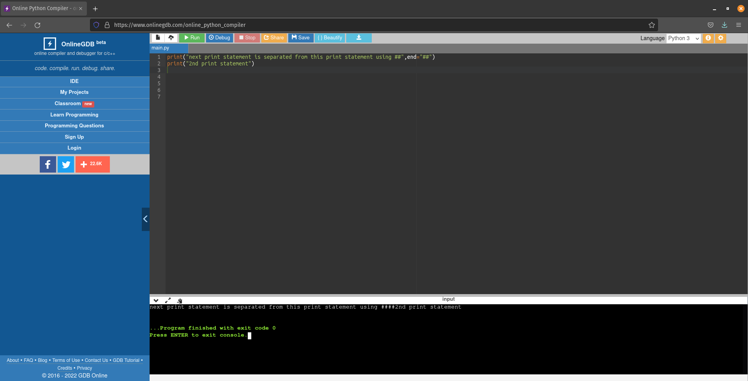
Task: Reload the page in browser
Action: pyautogui.click(x=37, y=25)
